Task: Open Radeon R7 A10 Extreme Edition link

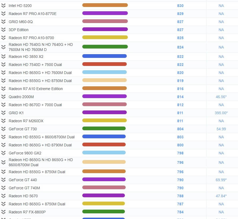Action: tap(36, 89)
